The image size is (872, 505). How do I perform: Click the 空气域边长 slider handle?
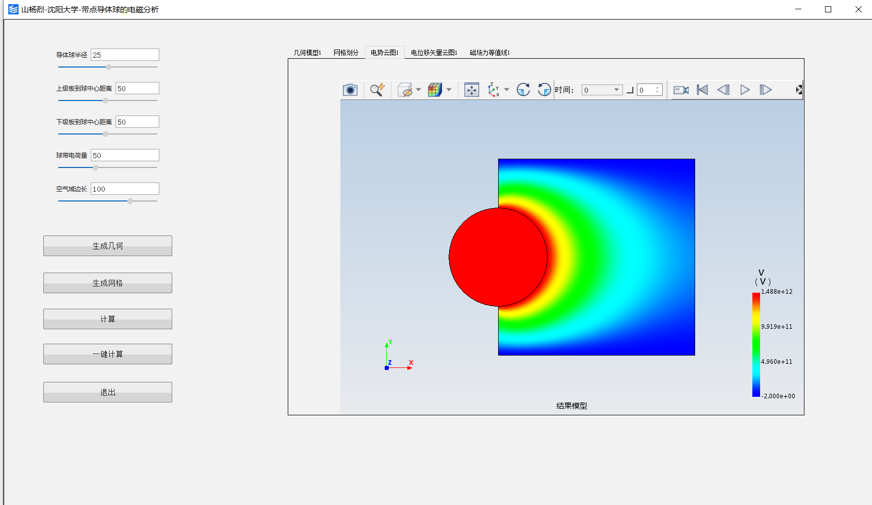click(130, 201)
